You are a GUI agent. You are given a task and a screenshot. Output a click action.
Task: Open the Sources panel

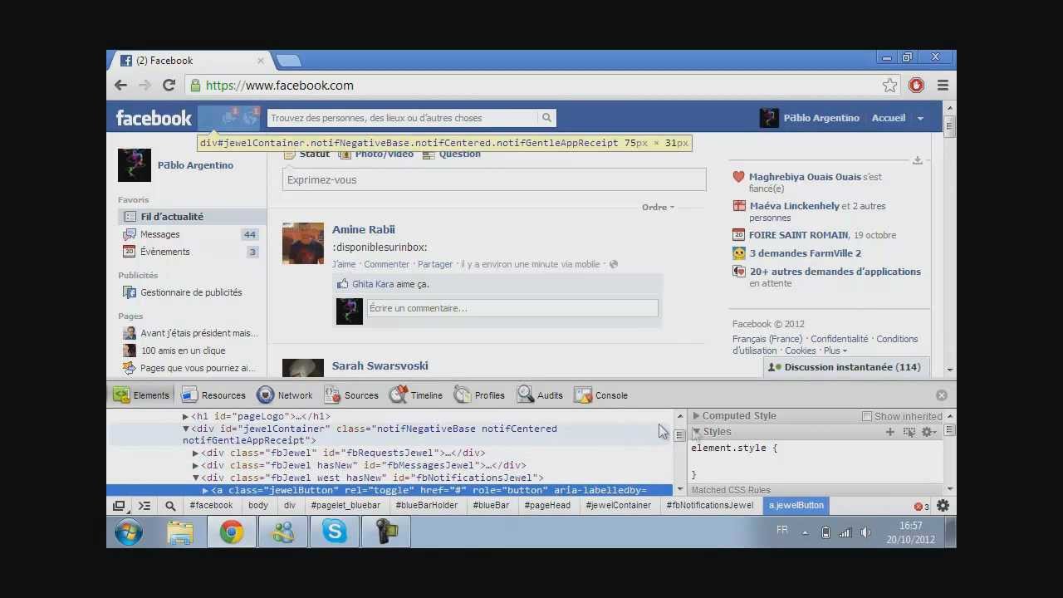click(351, 395)
